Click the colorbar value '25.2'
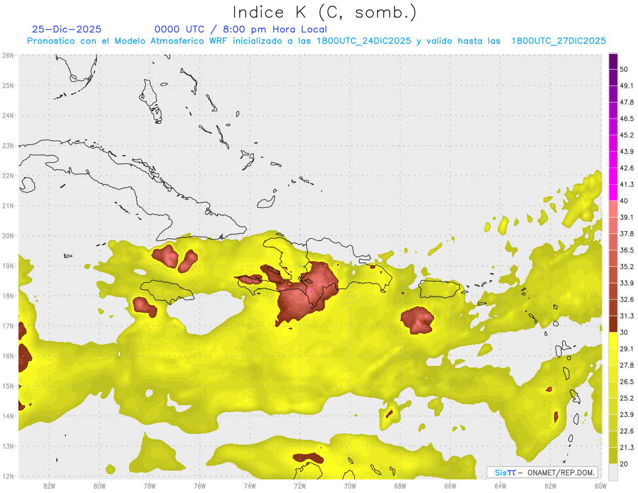The width and height of the screenshot is (638, 493). [627, 398]
